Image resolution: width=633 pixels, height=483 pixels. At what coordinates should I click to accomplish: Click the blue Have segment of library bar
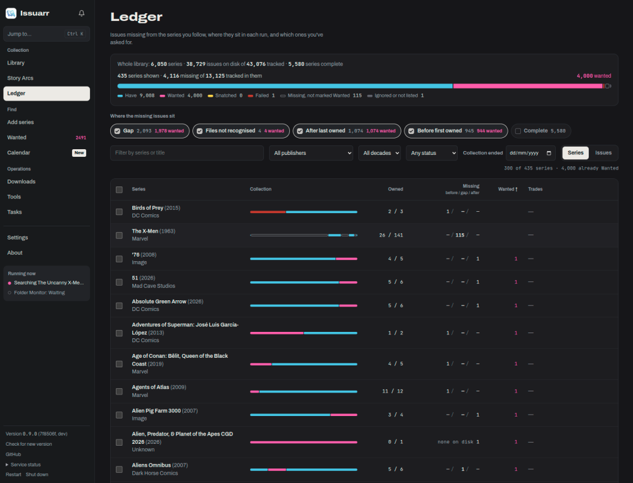pyautogui.click(x=285, y=86)
